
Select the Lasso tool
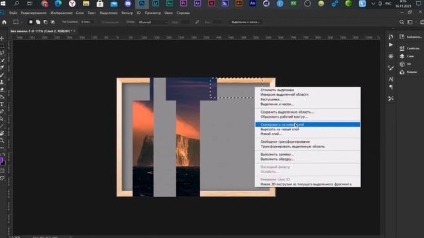pos(2,53)
